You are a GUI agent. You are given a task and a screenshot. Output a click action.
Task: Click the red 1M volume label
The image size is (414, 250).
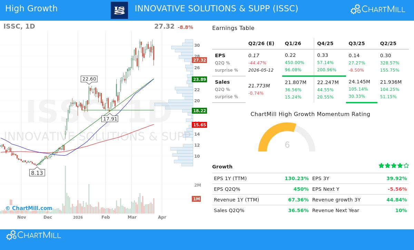click(196, 199)
